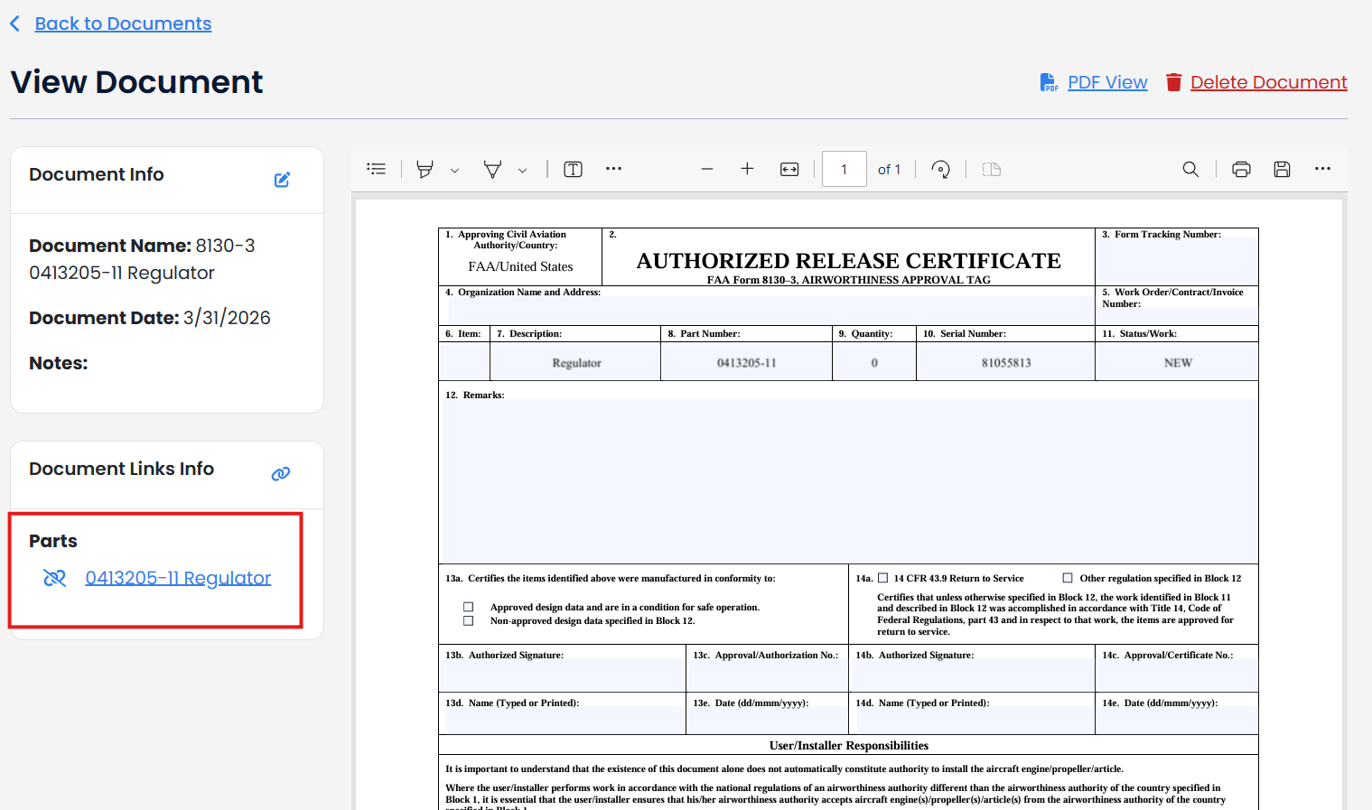1372x810 pixels.
Task: Go Back to Documents
Action: 123,23
